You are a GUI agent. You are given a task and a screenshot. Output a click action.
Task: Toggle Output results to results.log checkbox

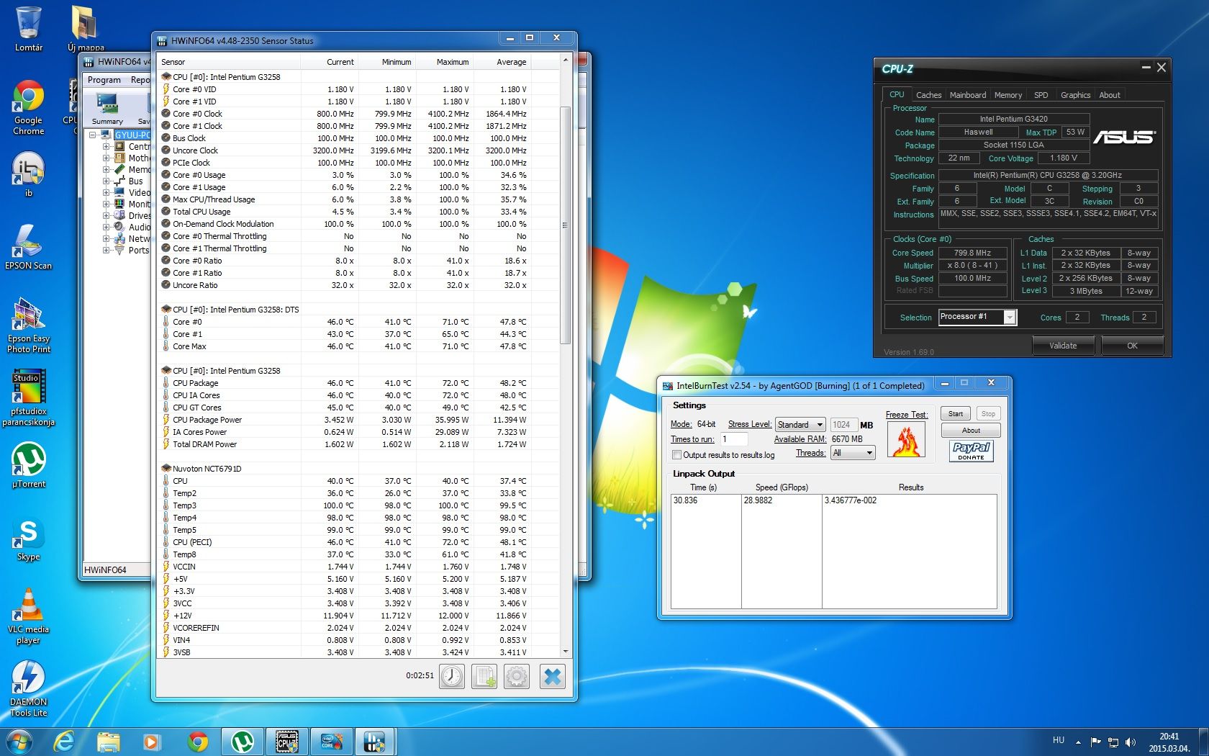pyautogui.click(x=676, y=455)
